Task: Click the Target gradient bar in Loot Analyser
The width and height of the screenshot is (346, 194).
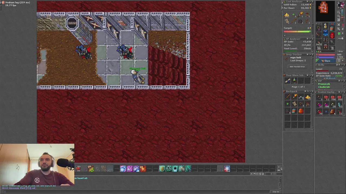Action: (x=297, y=32)
